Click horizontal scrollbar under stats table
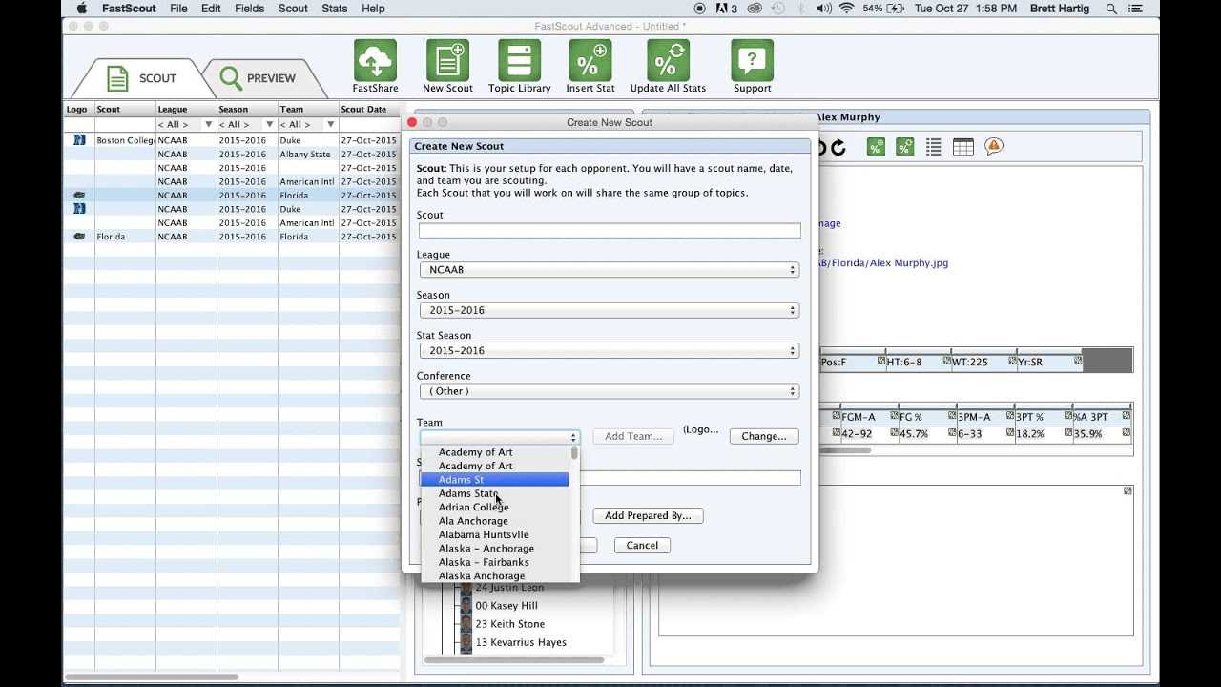The height and width of the screenshot is (687, 1221). (x=845, y=450)
